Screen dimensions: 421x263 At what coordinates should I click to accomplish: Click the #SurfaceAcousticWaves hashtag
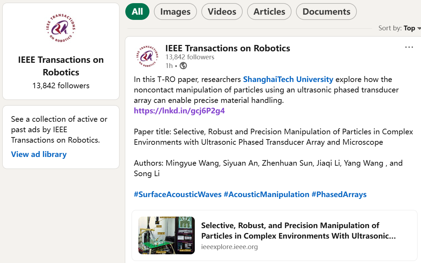click(x=177, y=194)
